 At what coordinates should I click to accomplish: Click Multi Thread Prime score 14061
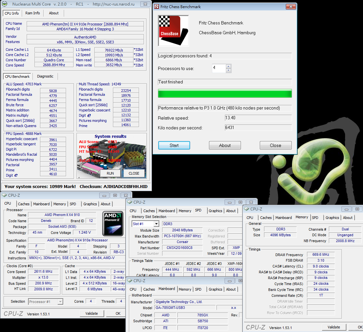pyautogui.click(x=126, y=125)
